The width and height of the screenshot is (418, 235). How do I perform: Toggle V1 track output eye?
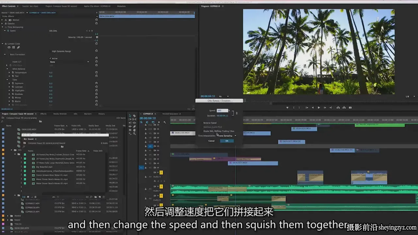[x=158, y=167]
